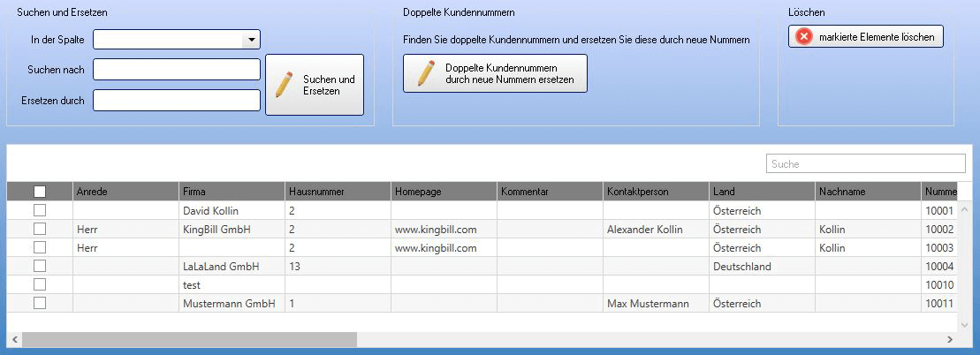The height and width of the screenshot is (355, 980).
Task: Click the red X delete icon
Action: pyautogui.click(x=803, y=37)
